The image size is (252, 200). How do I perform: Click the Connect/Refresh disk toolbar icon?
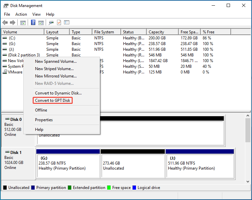point(51,23)
